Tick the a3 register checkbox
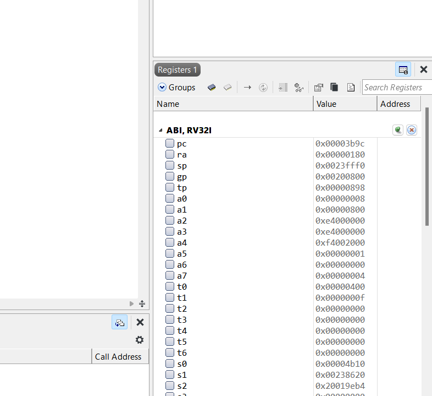Screen dimensions: 432x396 tap(170, 231)
